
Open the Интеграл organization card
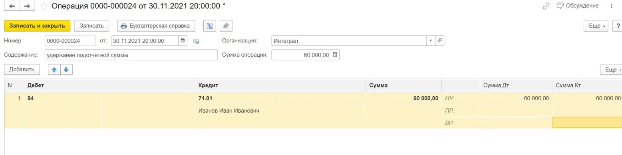440,41
